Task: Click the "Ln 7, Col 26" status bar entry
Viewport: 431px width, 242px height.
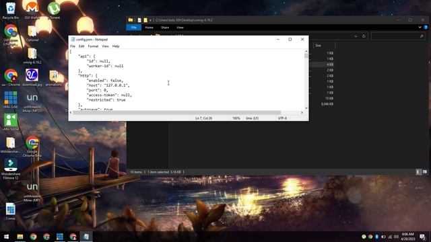Action: (x=203, y=118)
